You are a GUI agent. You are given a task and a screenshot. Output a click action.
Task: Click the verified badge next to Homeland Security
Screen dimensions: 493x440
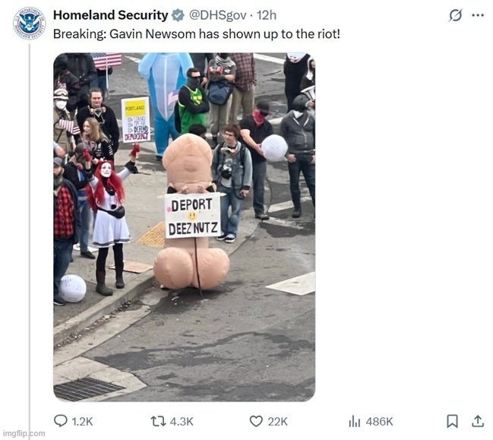tap(178, 15)
